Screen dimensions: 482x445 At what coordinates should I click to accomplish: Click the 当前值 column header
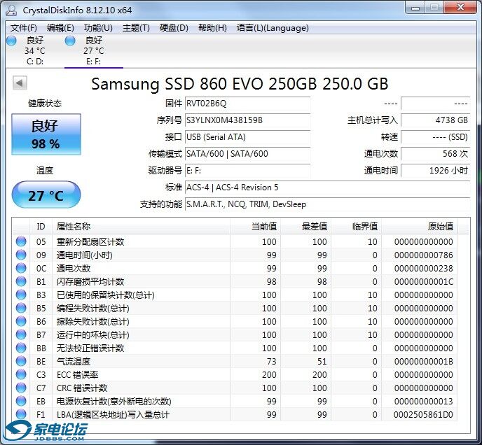coord(256,226)
